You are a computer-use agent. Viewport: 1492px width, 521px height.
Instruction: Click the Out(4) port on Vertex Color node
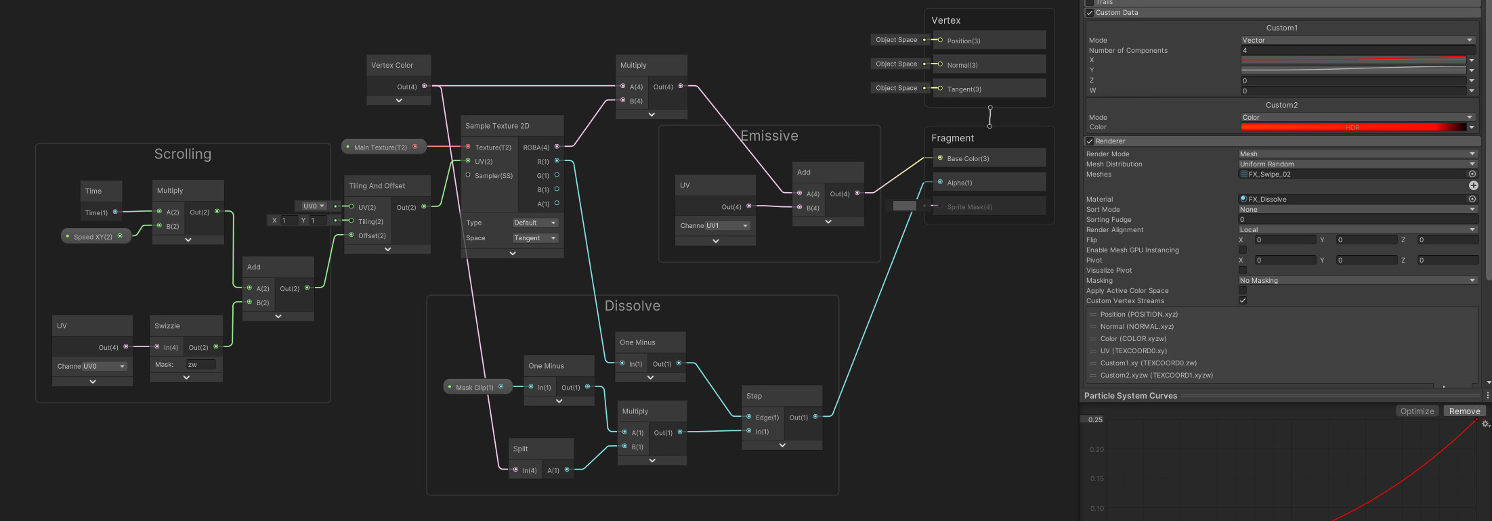[x=425, y=86]
